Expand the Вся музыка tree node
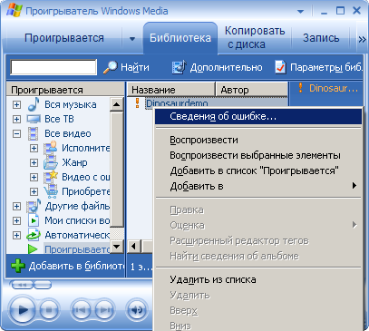This screenshot has width=369, height=331. point(16,104)
